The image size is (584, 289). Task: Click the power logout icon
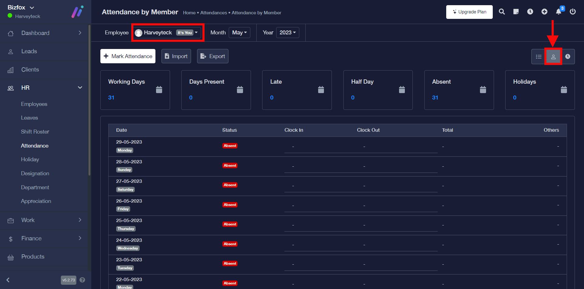point(573,12)
